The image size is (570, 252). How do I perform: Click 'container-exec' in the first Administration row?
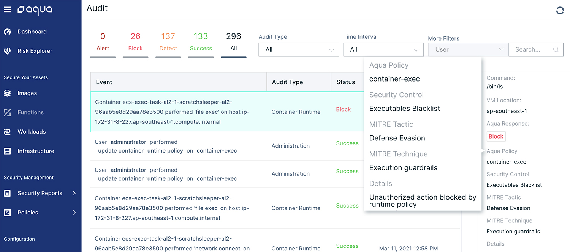217,151
